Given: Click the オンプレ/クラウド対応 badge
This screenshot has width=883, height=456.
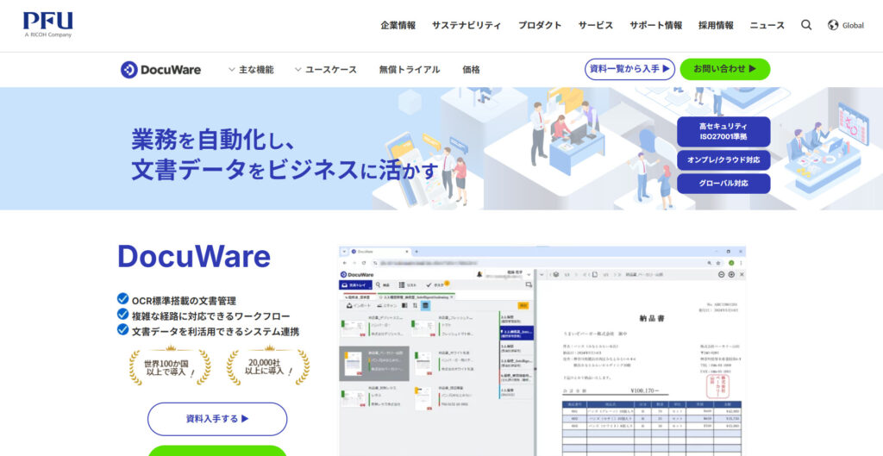Looking at the screenshot, I should coord(723,159).
